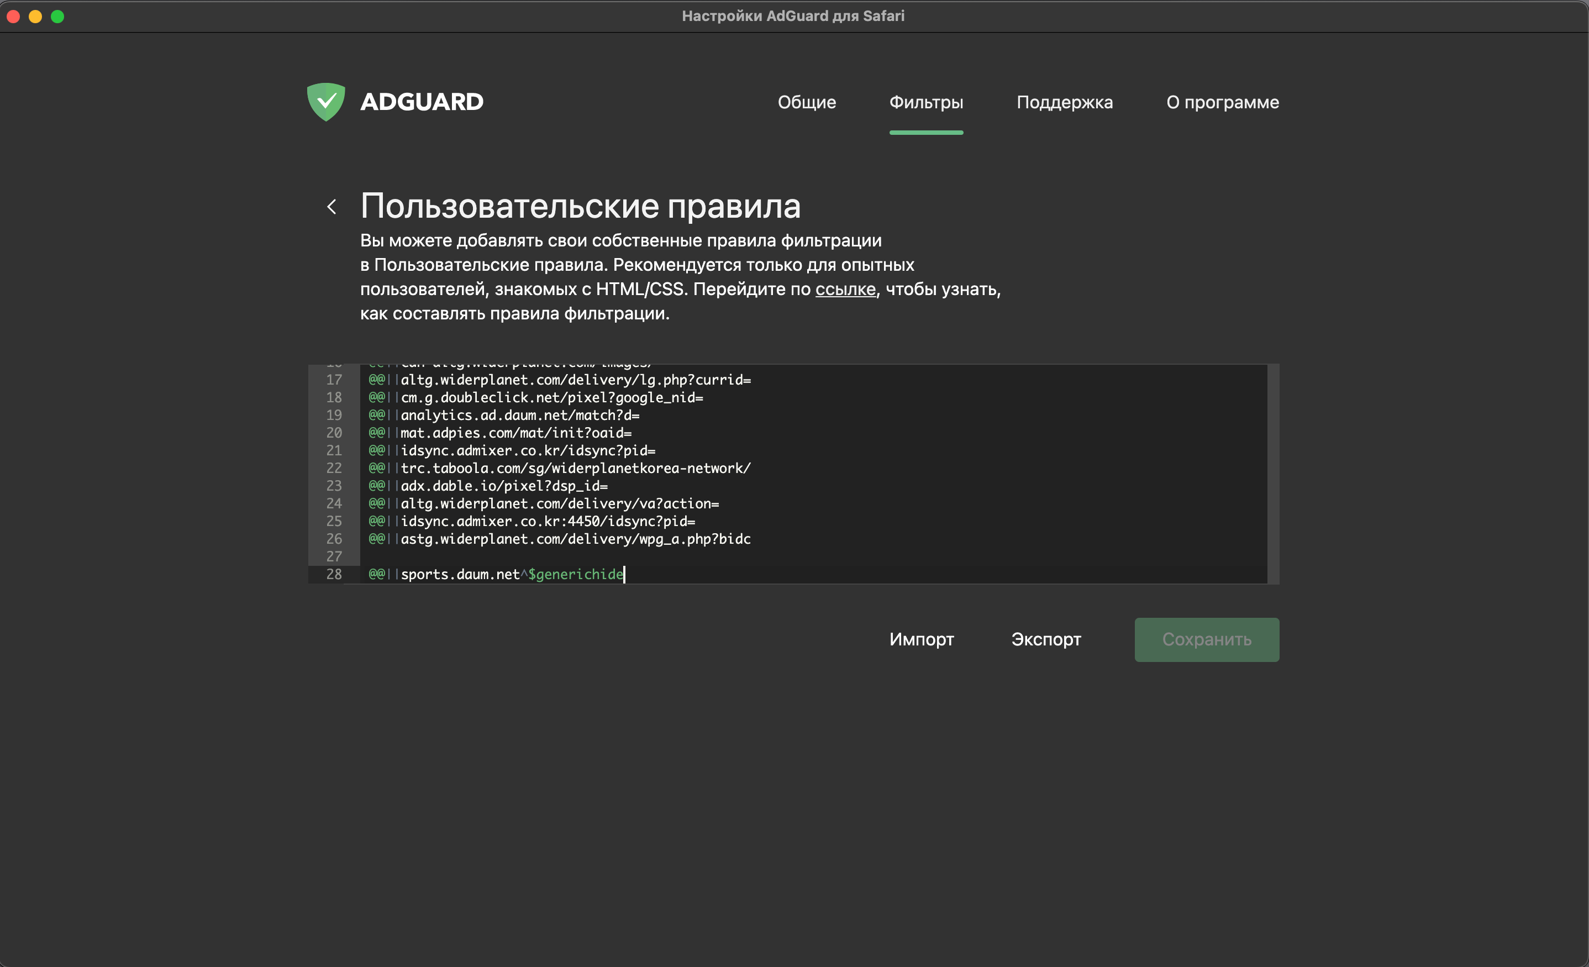
Task: Click the yellow minimize window button
Action: click(x=35, y=16)
